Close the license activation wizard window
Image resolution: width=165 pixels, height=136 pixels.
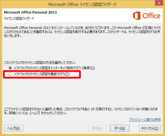click(159, 3)
